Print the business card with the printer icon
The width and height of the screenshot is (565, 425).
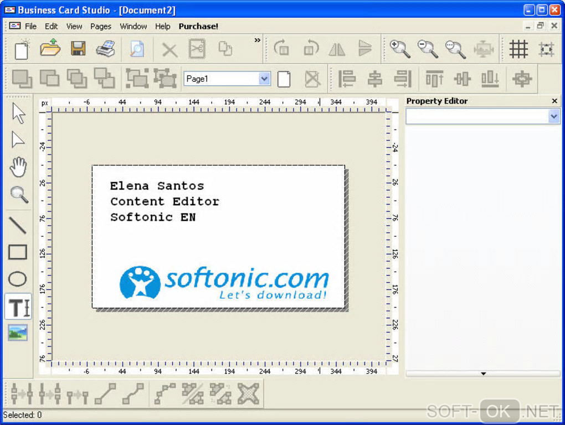point(106,49)
